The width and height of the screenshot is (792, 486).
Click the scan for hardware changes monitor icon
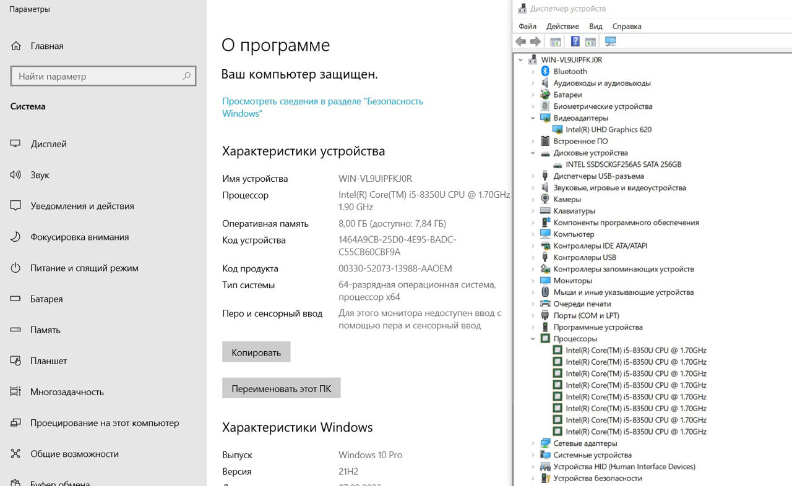point(611,41)
